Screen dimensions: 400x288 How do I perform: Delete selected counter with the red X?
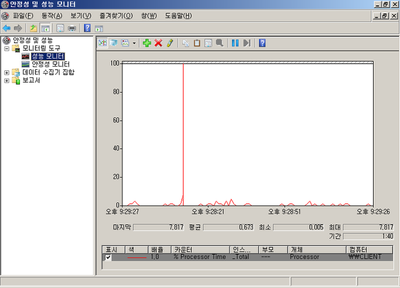coord(158,43)
